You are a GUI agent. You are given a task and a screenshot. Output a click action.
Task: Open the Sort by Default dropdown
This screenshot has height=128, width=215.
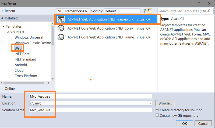pos(122,11)
